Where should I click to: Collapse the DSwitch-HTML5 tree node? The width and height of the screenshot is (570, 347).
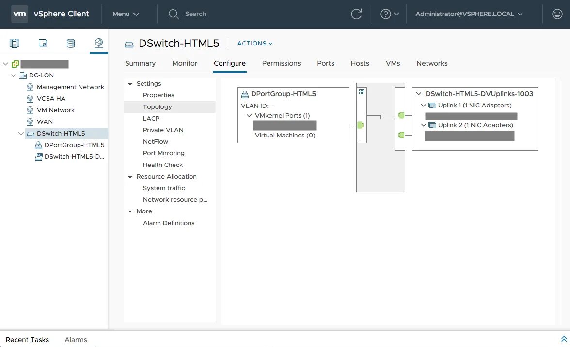(21, 134)
